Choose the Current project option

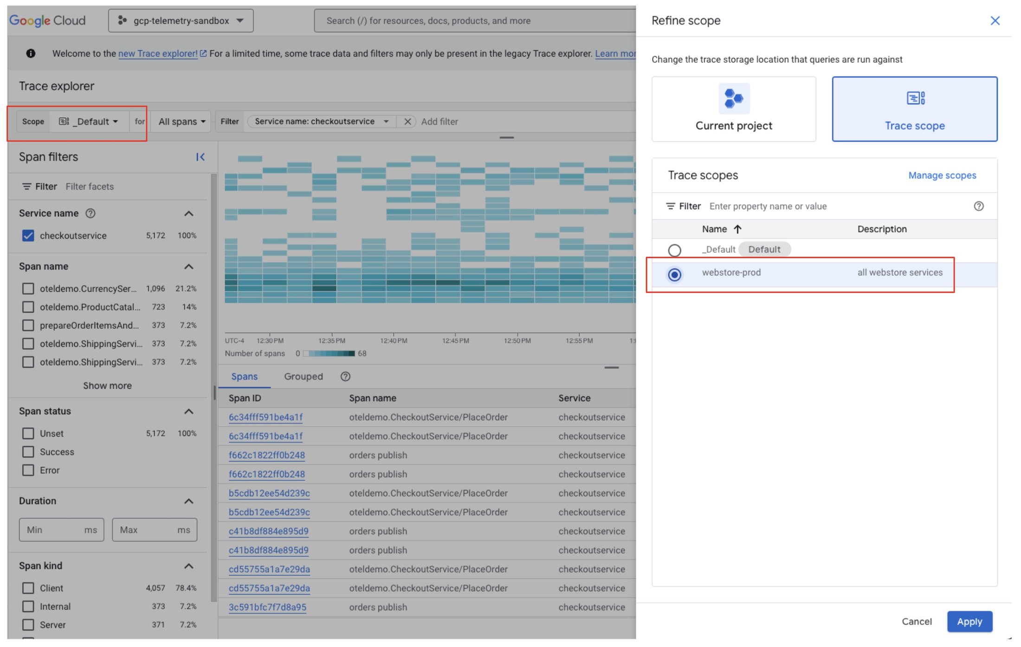coord(734,109)
